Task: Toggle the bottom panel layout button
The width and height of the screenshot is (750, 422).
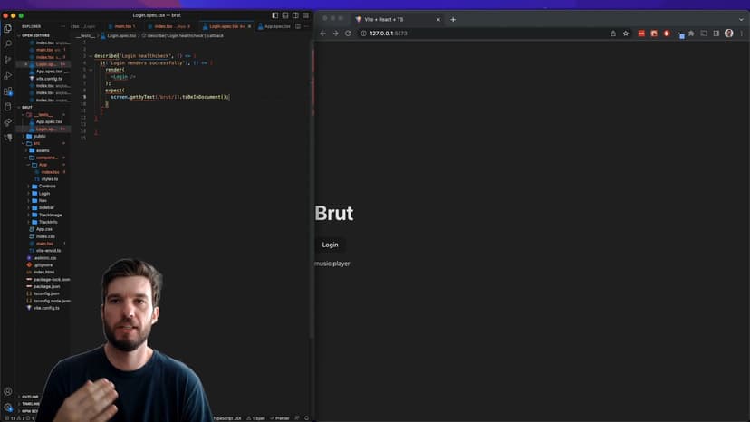Action: pos(285,15)
